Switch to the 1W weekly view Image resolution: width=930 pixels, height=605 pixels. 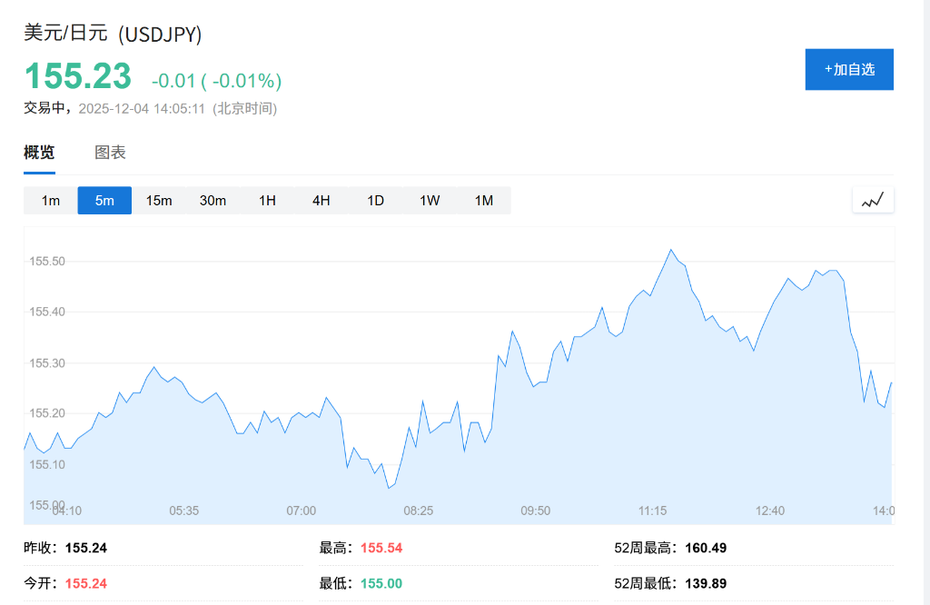(x=430, y=201)
